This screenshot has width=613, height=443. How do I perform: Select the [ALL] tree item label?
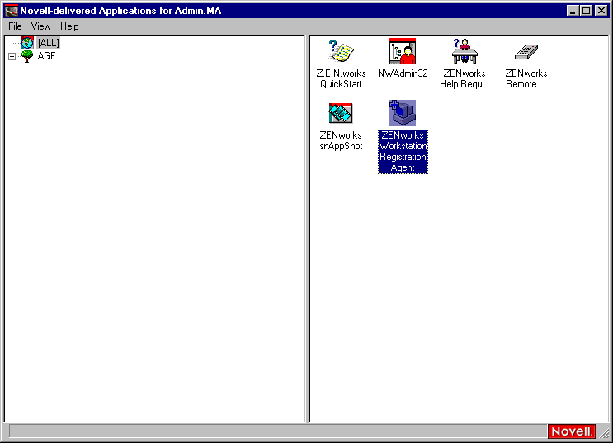point(49,43)
